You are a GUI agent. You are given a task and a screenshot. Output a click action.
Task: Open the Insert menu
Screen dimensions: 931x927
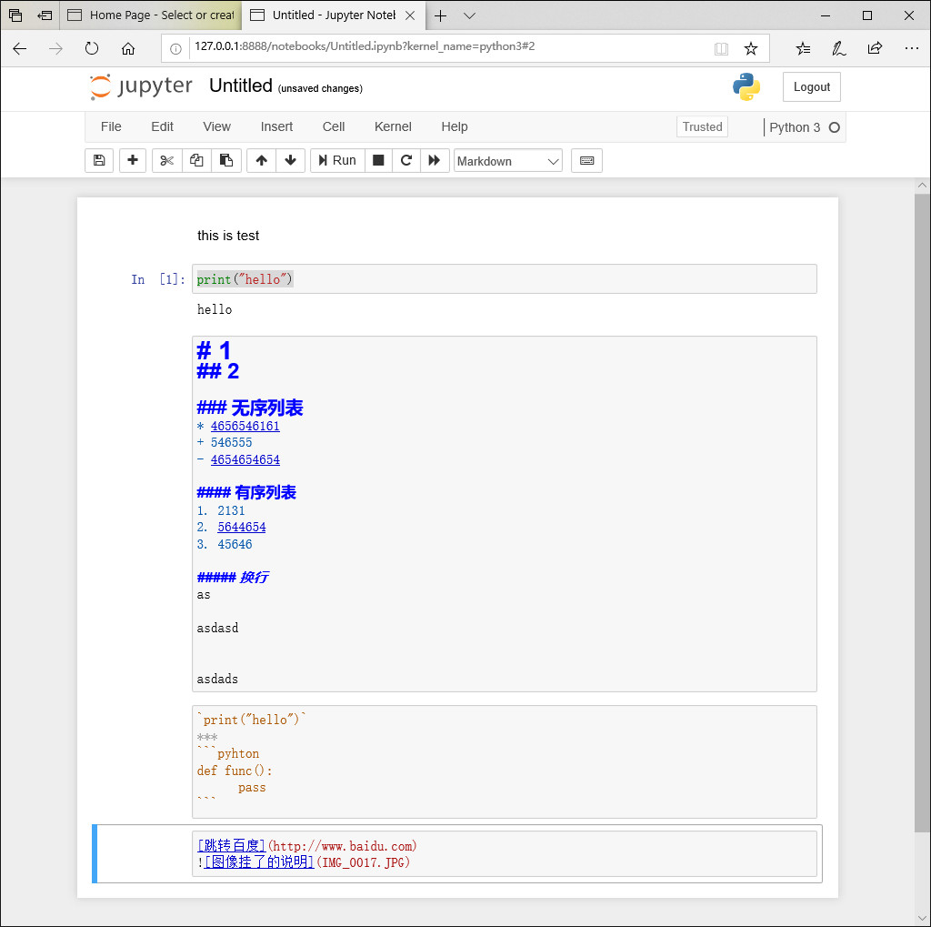pyautogui.click(x=276, y=126)
